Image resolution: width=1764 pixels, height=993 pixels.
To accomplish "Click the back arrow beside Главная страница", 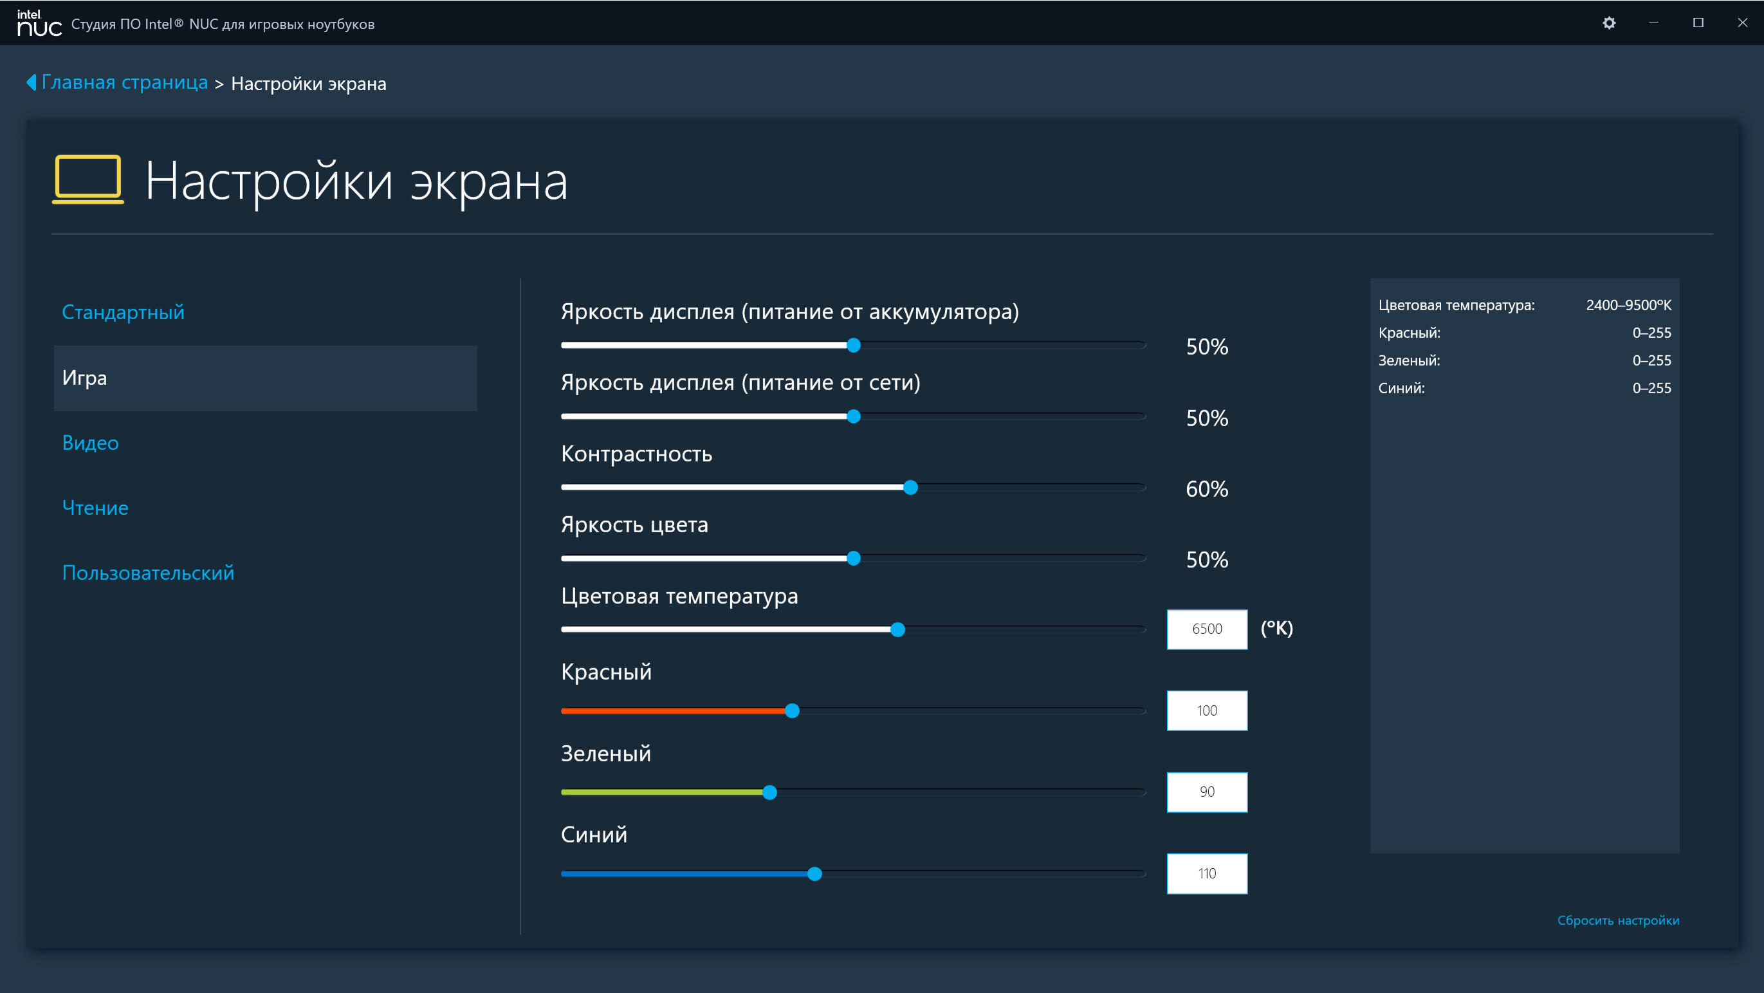I will pyautogui.click(x=31, y=82).
